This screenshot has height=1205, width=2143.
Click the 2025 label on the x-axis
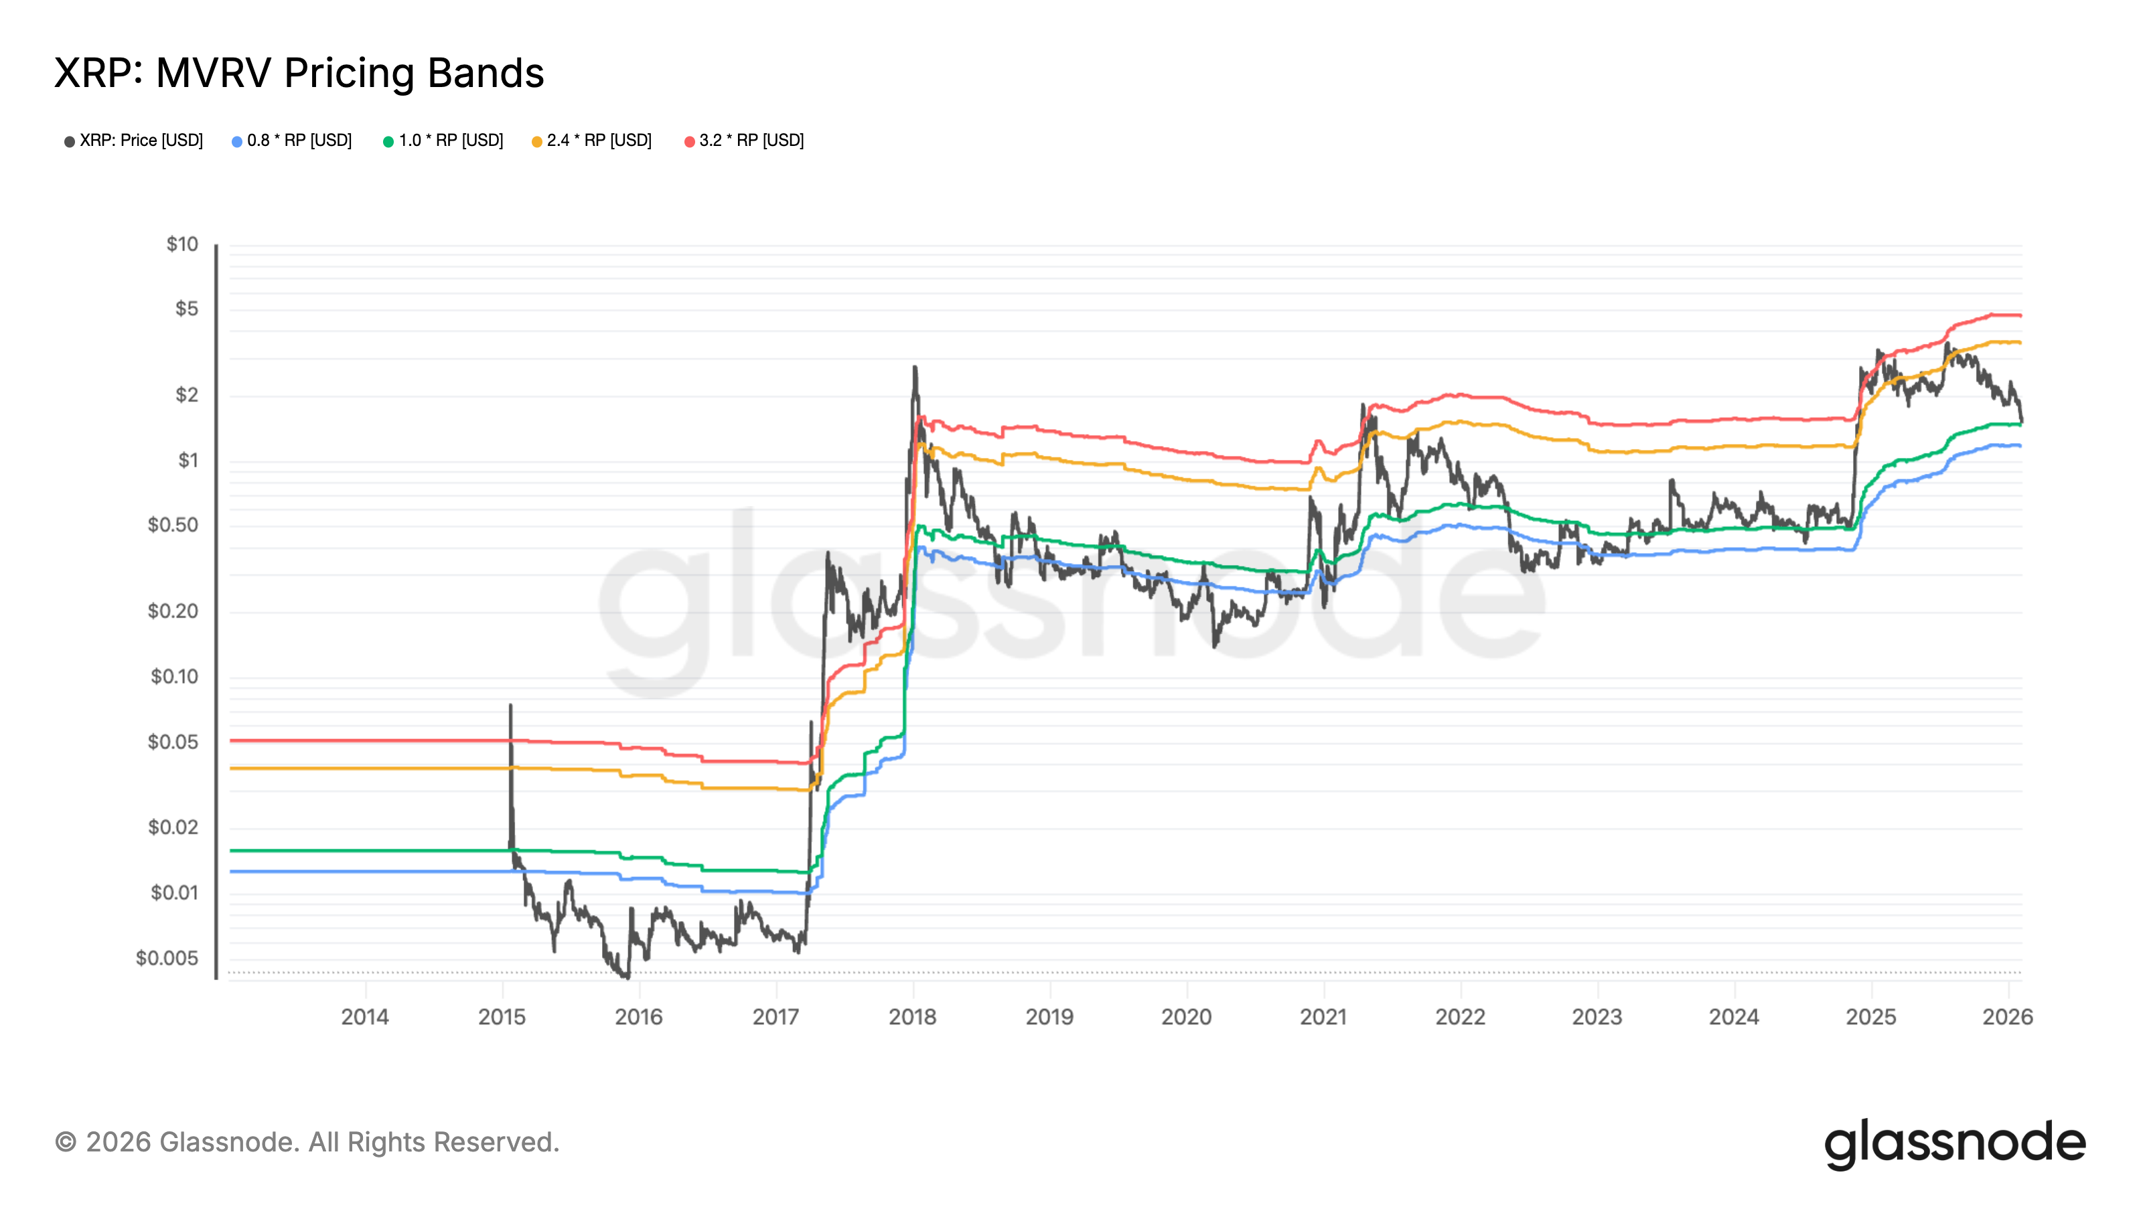pos(1871,1016)
